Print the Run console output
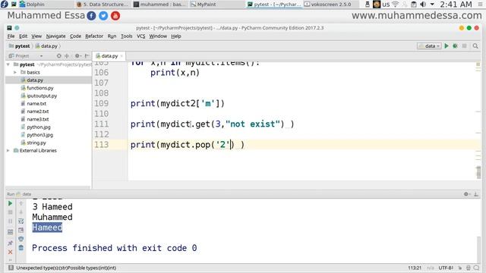The width and height of the screenshot is (486, 273). pyautogui.click(x=21, y=239)
